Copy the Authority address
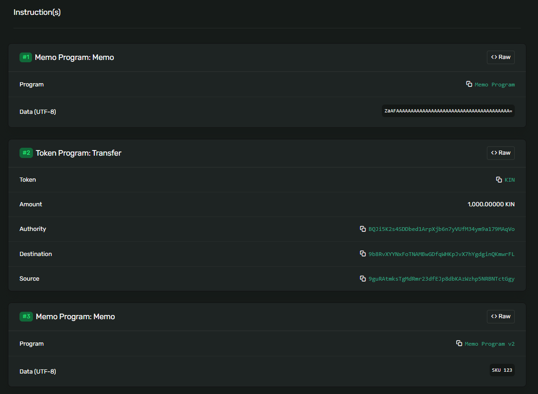Image resolution: width=538 pixels, height=394 pixels. 363,229
